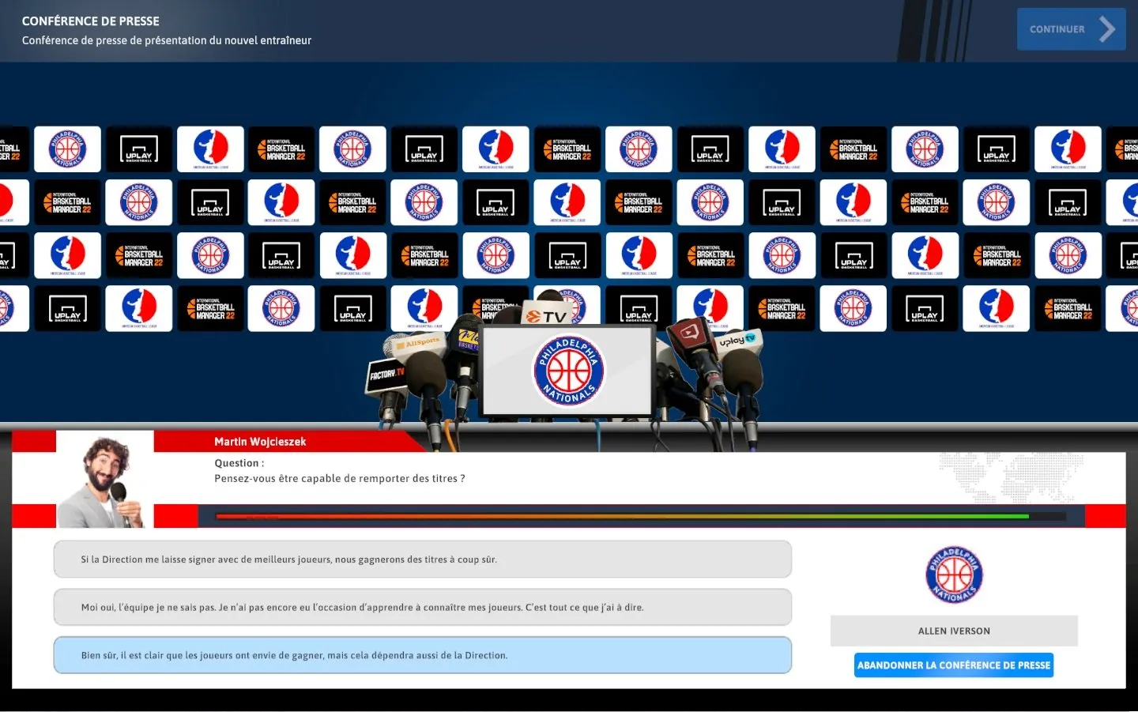Click the red video-camera microphone
The image size is (1138, 712).
690,337
